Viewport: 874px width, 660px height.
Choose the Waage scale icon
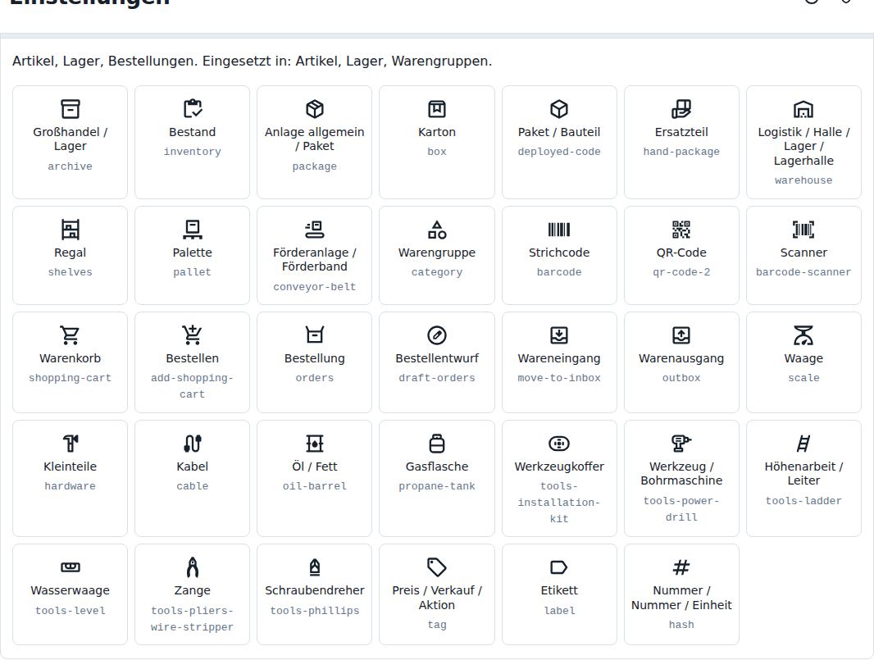point(803,335)
